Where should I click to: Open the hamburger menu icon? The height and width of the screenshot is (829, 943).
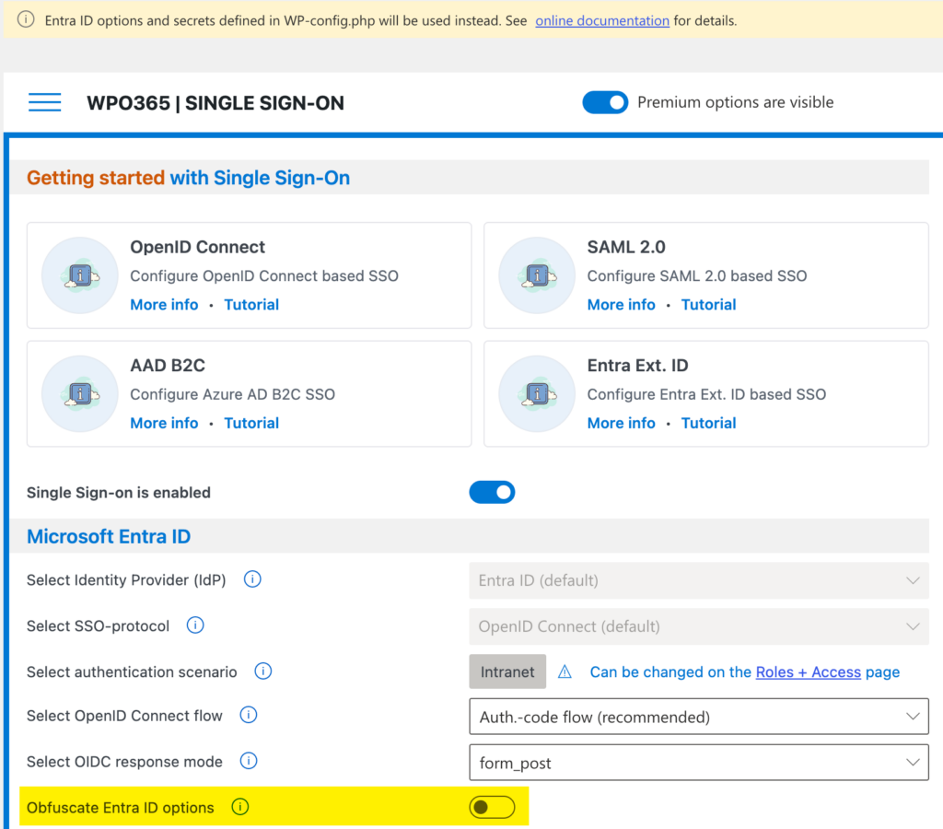44,102
